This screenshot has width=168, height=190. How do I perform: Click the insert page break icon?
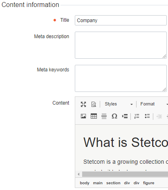coord(125,116)
